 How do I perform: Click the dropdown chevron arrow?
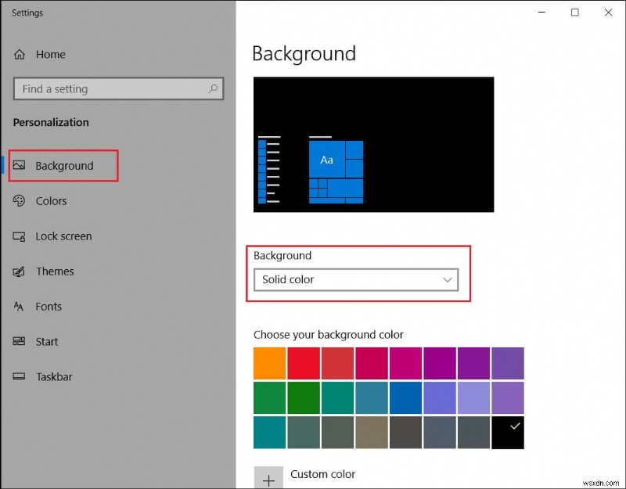[447, 279]
